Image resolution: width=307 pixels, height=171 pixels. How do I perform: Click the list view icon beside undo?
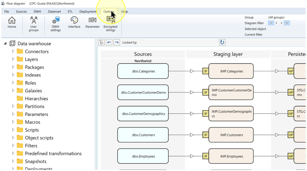(101, 42)
